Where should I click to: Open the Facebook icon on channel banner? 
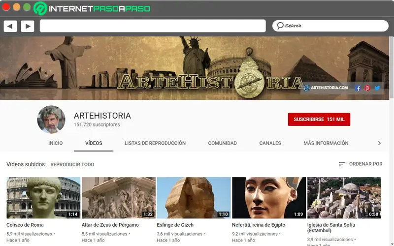coord(358,88)
